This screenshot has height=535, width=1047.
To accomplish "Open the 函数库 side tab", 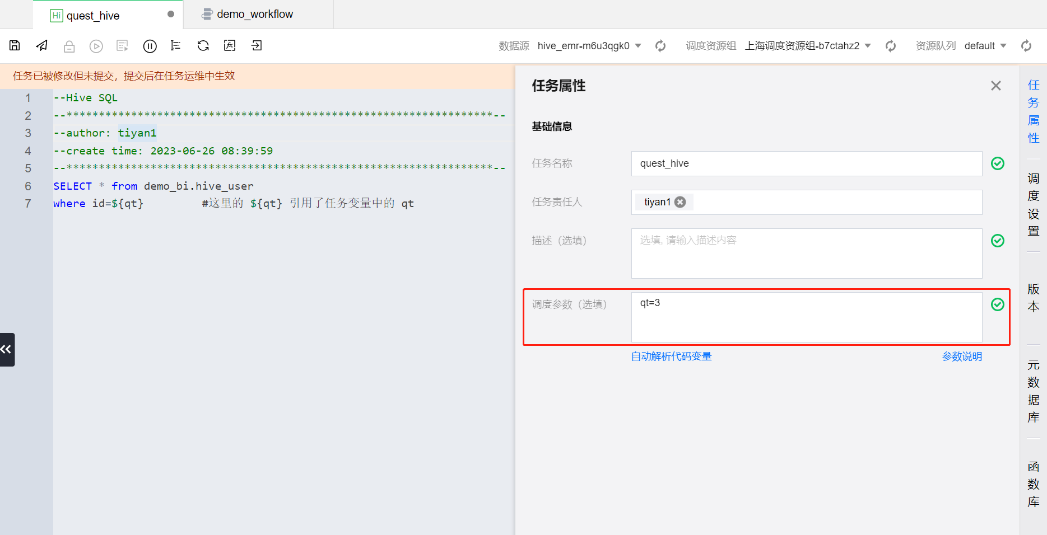I will 1034,484.
